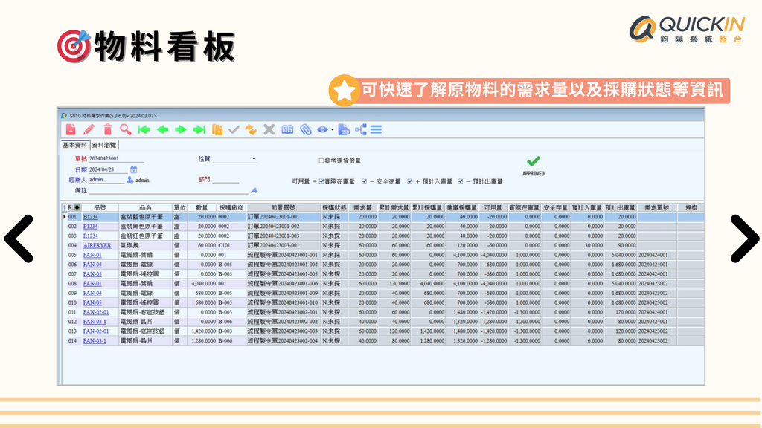Select row number 007 cell
The image size is (762, 428).
tap(72, 274)
